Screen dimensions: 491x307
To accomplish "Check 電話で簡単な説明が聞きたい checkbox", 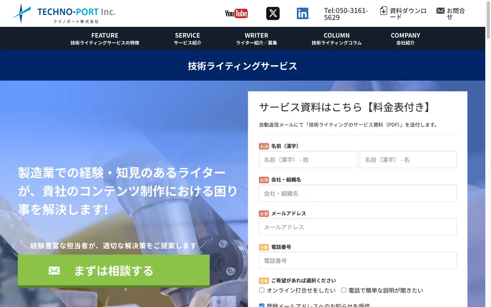I will click(343, 290).
